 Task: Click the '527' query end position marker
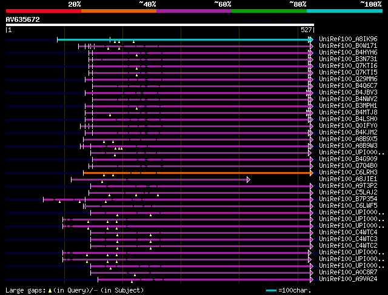pyautogui.click(x=307, y=30)
